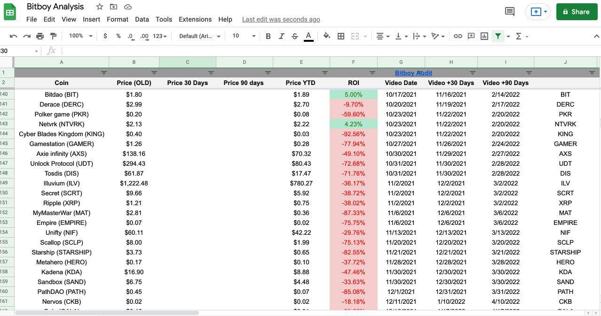Open more number formats 123 dropdown
601x316 pixels.
[x=160, y=36]
